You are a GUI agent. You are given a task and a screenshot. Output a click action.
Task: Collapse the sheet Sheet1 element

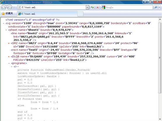point(6,30)
